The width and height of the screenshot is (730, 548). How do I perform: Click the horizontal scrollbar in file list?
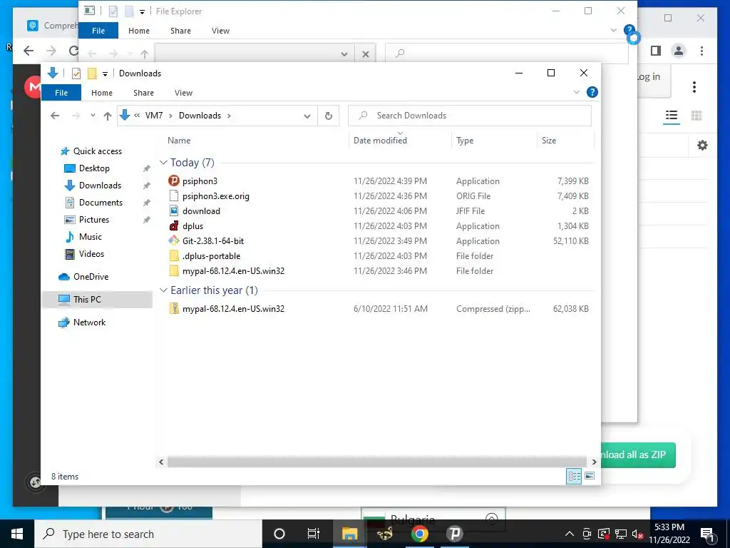point(376,462)
